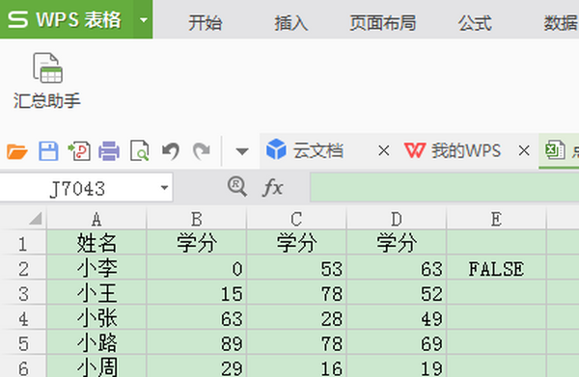Click the 学分 header cell in column B
579x377 pixels.
pyautogui.click(x=197, y=243)
